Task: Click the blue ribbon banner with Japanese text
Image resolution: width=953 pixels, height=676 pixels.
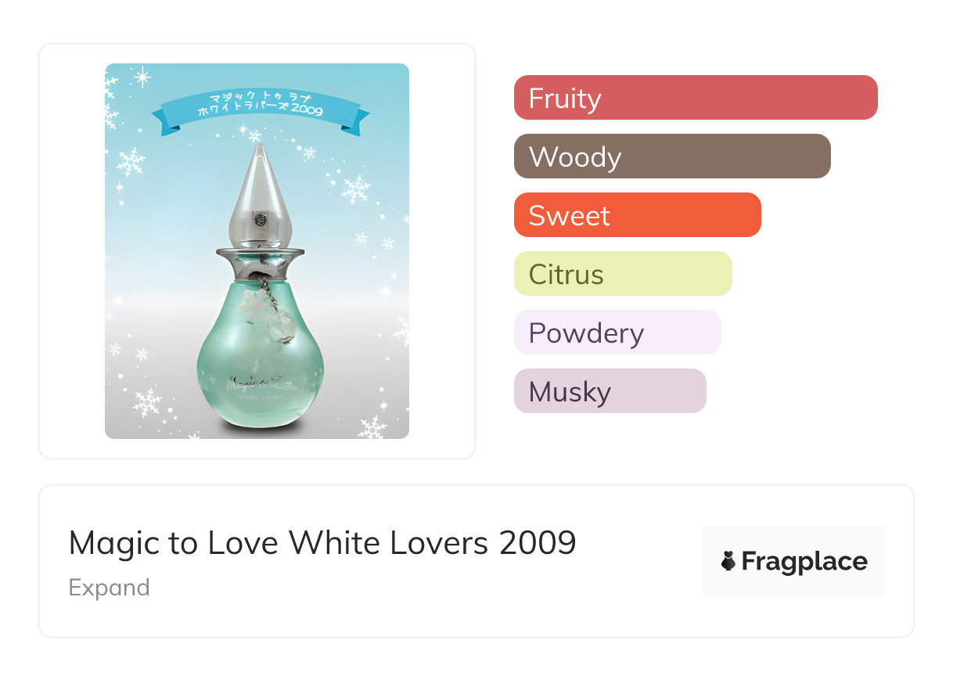Action: coord(260,108)
